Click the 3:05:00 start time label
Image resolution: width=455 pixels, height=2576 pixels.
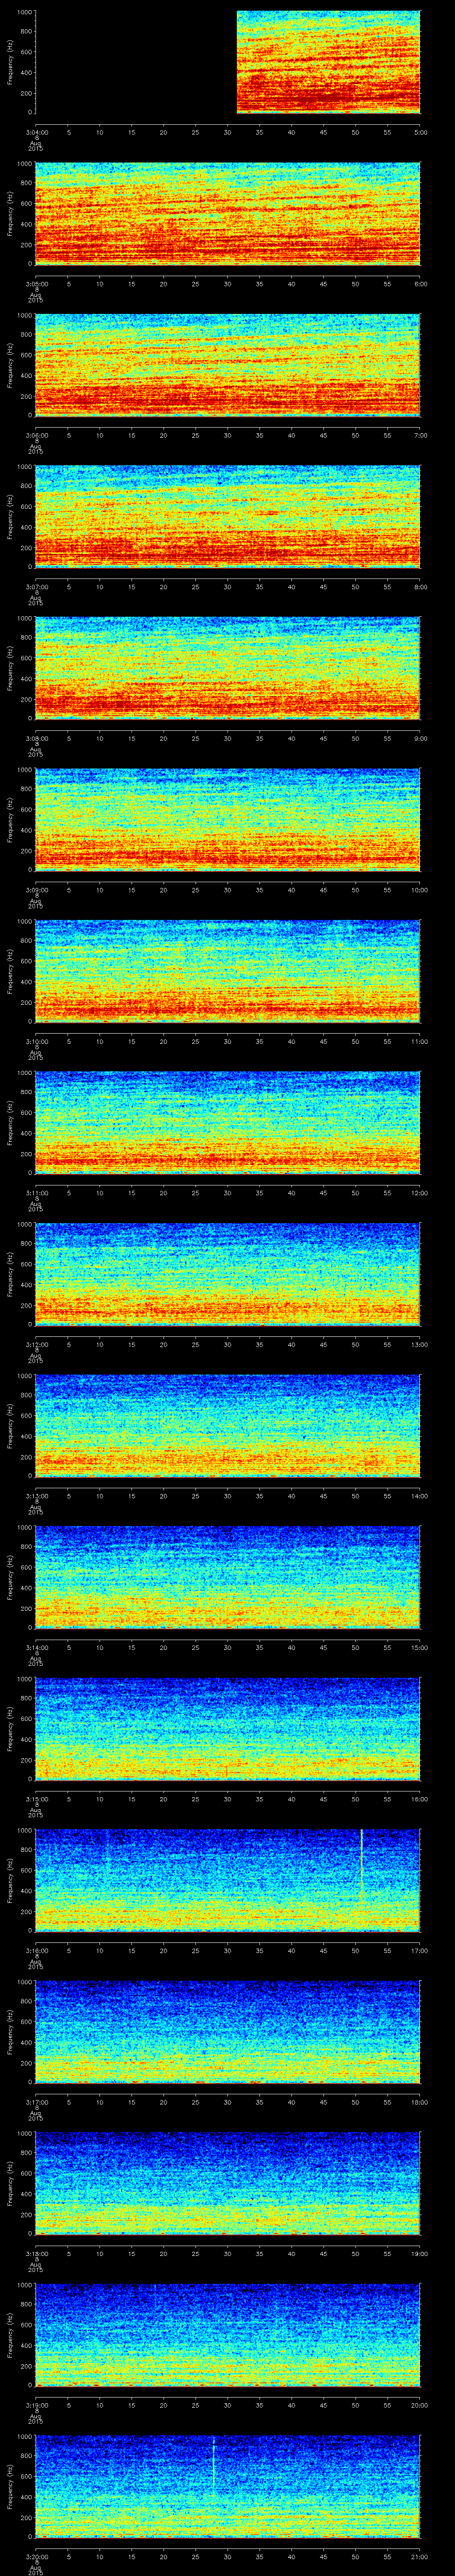pyautogui.click(x=36, y=284)
